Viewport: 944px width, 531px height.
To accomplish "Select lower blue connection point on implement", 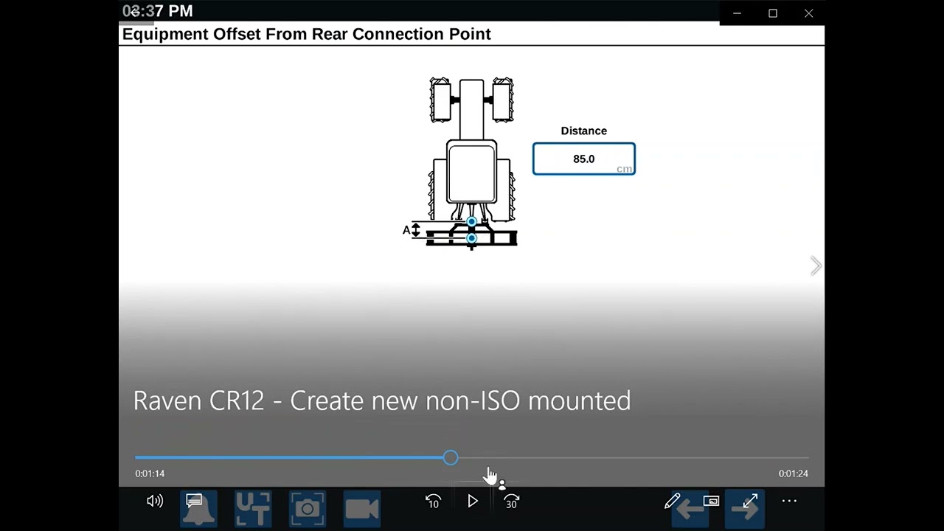I will pos(471,238).
